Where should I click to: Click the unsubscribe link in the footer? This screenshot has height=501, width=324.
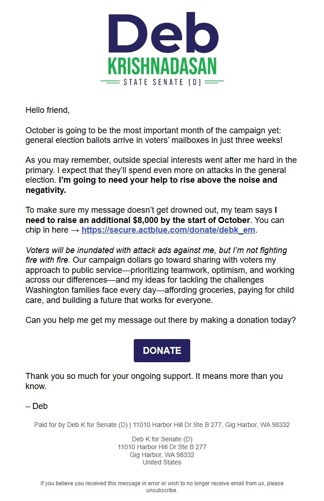pyautogui.click(x=162, y=490)
